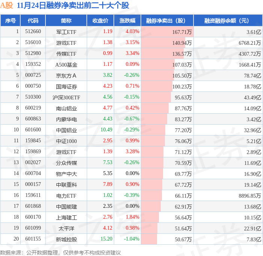This screenshot has height=256, width=263.
Task: Click the value 62.91万
Action: coord(183,207)
